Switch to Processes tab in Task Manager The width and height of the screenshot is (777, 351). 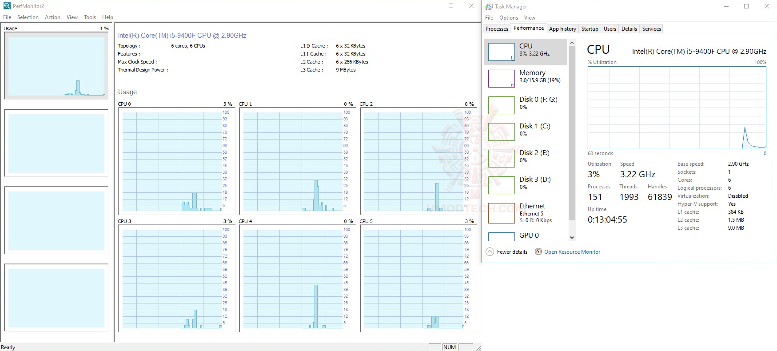497,29
